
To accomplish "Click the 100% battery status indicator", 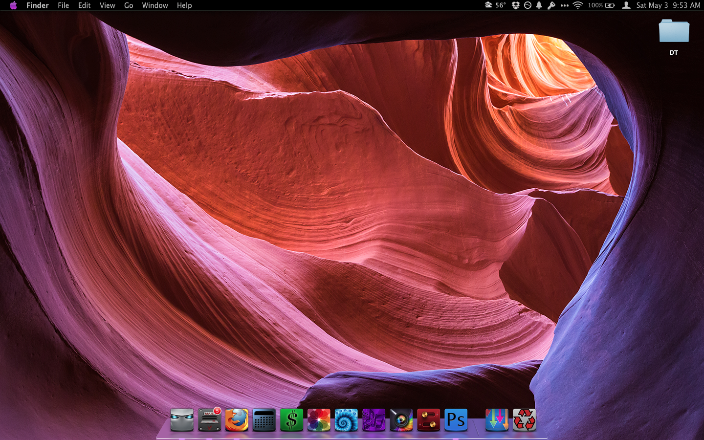I will (x=601, y=5).
